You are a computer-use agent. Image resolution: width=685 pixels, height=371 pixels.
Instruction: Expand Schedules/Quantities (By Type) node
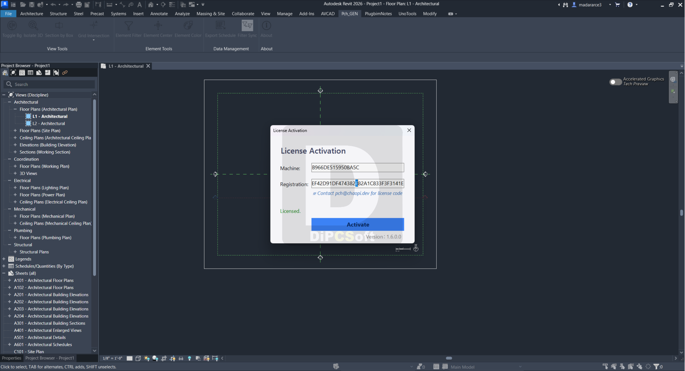coord(4,266)
